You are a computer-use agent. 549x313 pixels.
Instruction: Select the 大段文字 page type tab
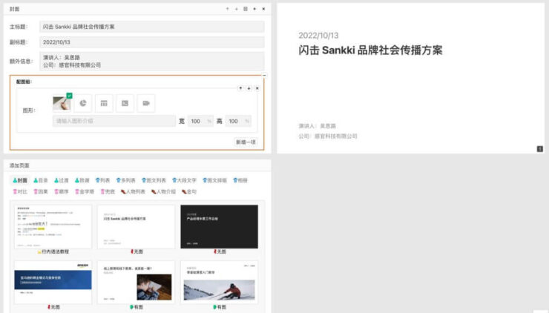(184, 180)
